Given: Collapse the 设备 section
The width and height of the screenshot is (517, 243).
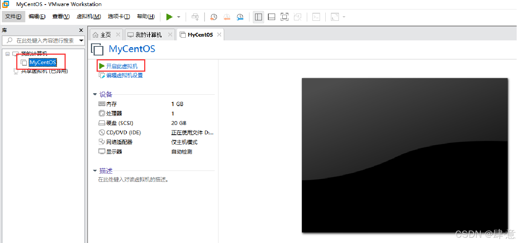Looking at the screenshot, I should (95, 94).
